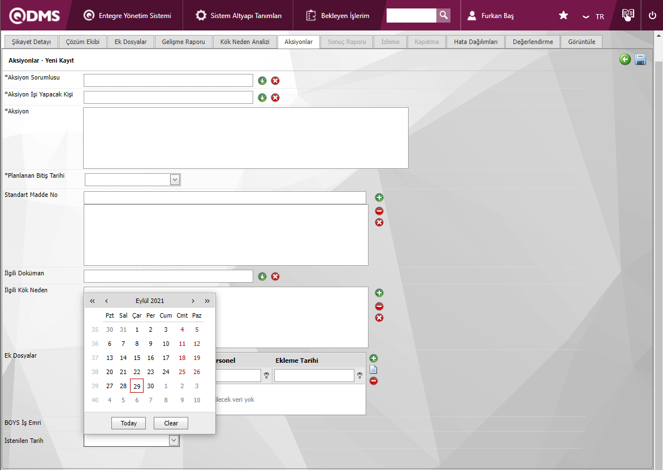Click red minus icon beside Ek Dosyalar
663x470 pixels.
pyautogui.click(x=374, y=381)
